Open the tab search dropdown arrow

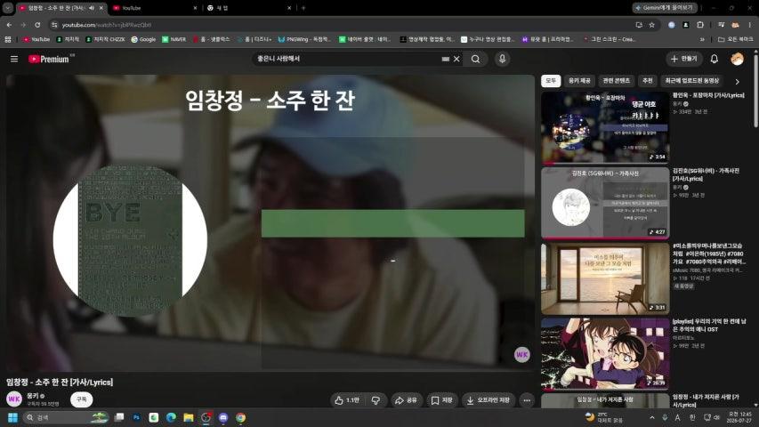8,8
